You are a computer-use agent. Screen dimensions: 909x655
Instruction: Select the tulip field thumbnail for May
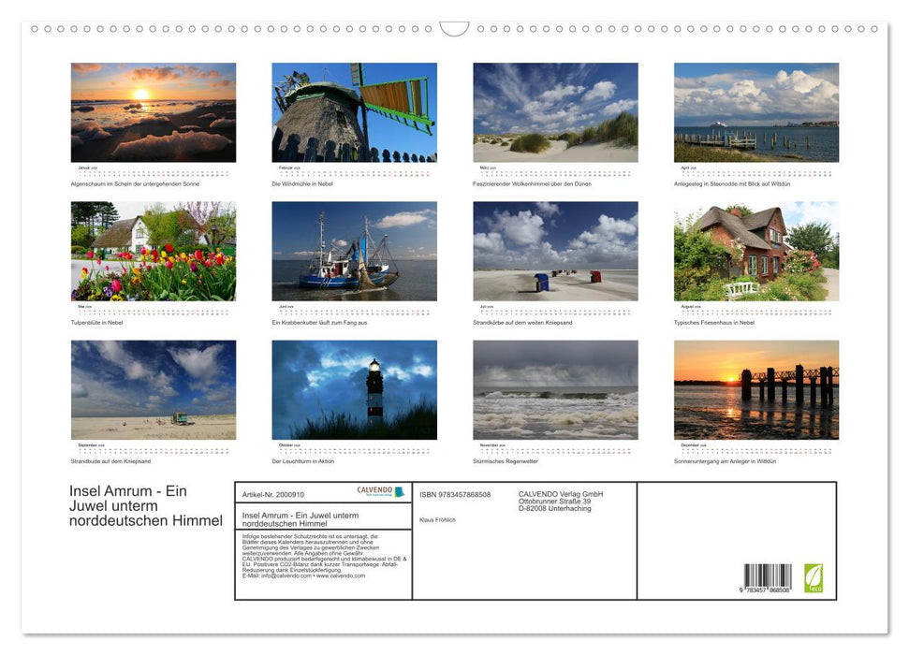(153, 251)
